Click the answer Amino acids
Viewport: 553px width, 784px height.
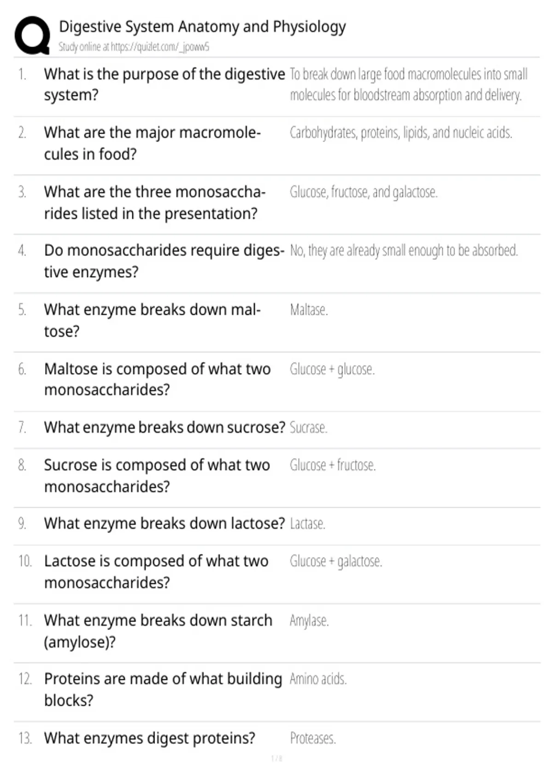click(x=318, y=679)
